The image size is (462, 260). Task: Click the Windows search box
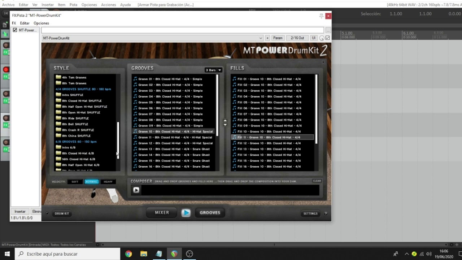(67, 254)
